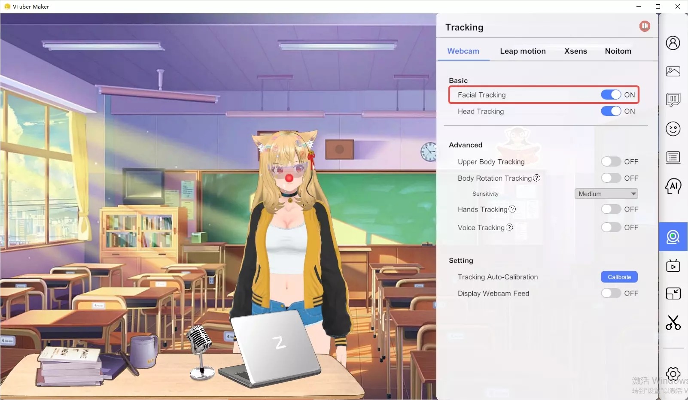Switch to the Leap motion tab
The width and height of the screenshot is (688, 400).
523,51
